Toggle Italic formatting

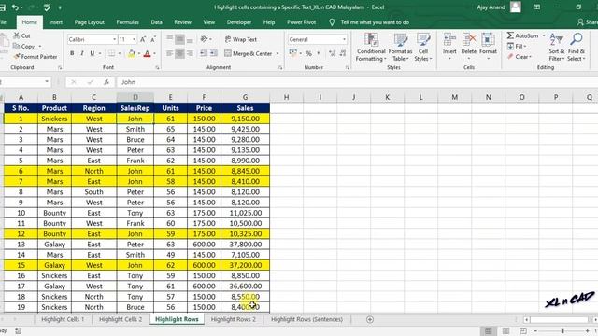click(x=81, y=53)
